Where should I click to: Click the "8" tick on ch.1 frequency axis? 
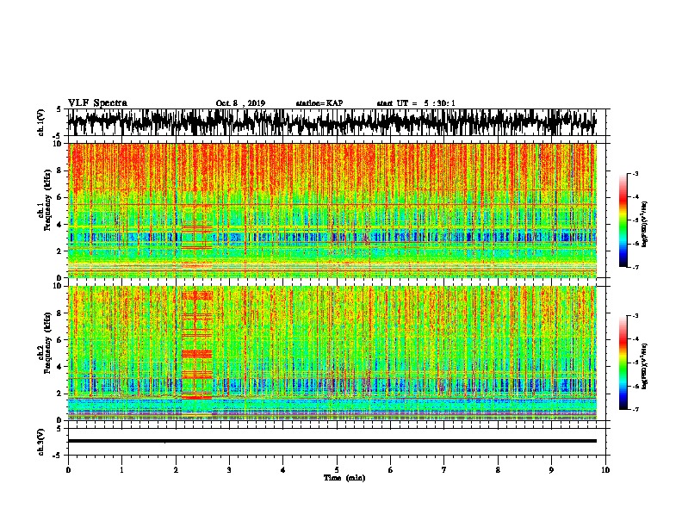click(60, 170)
